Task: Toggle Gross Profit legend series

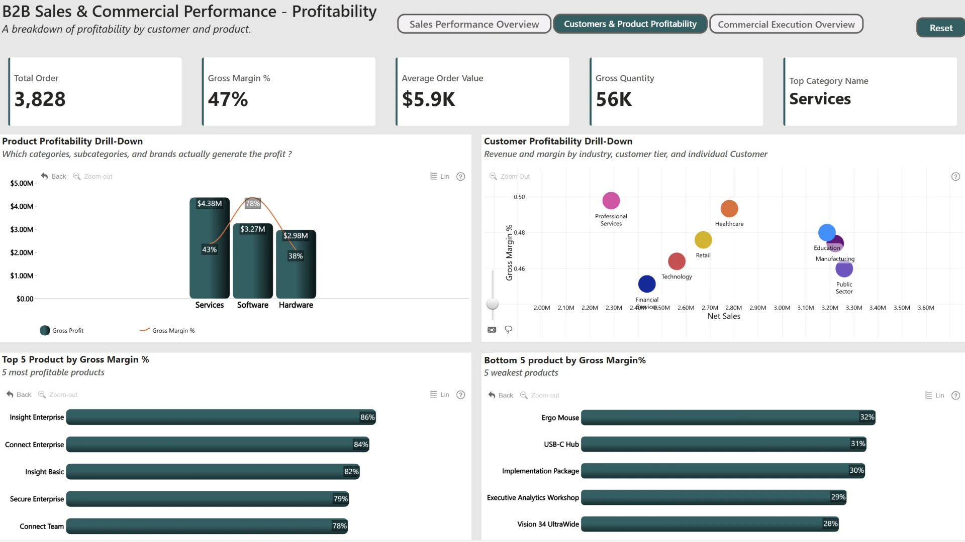Action: pyautogui.click(x=62, y=330)
